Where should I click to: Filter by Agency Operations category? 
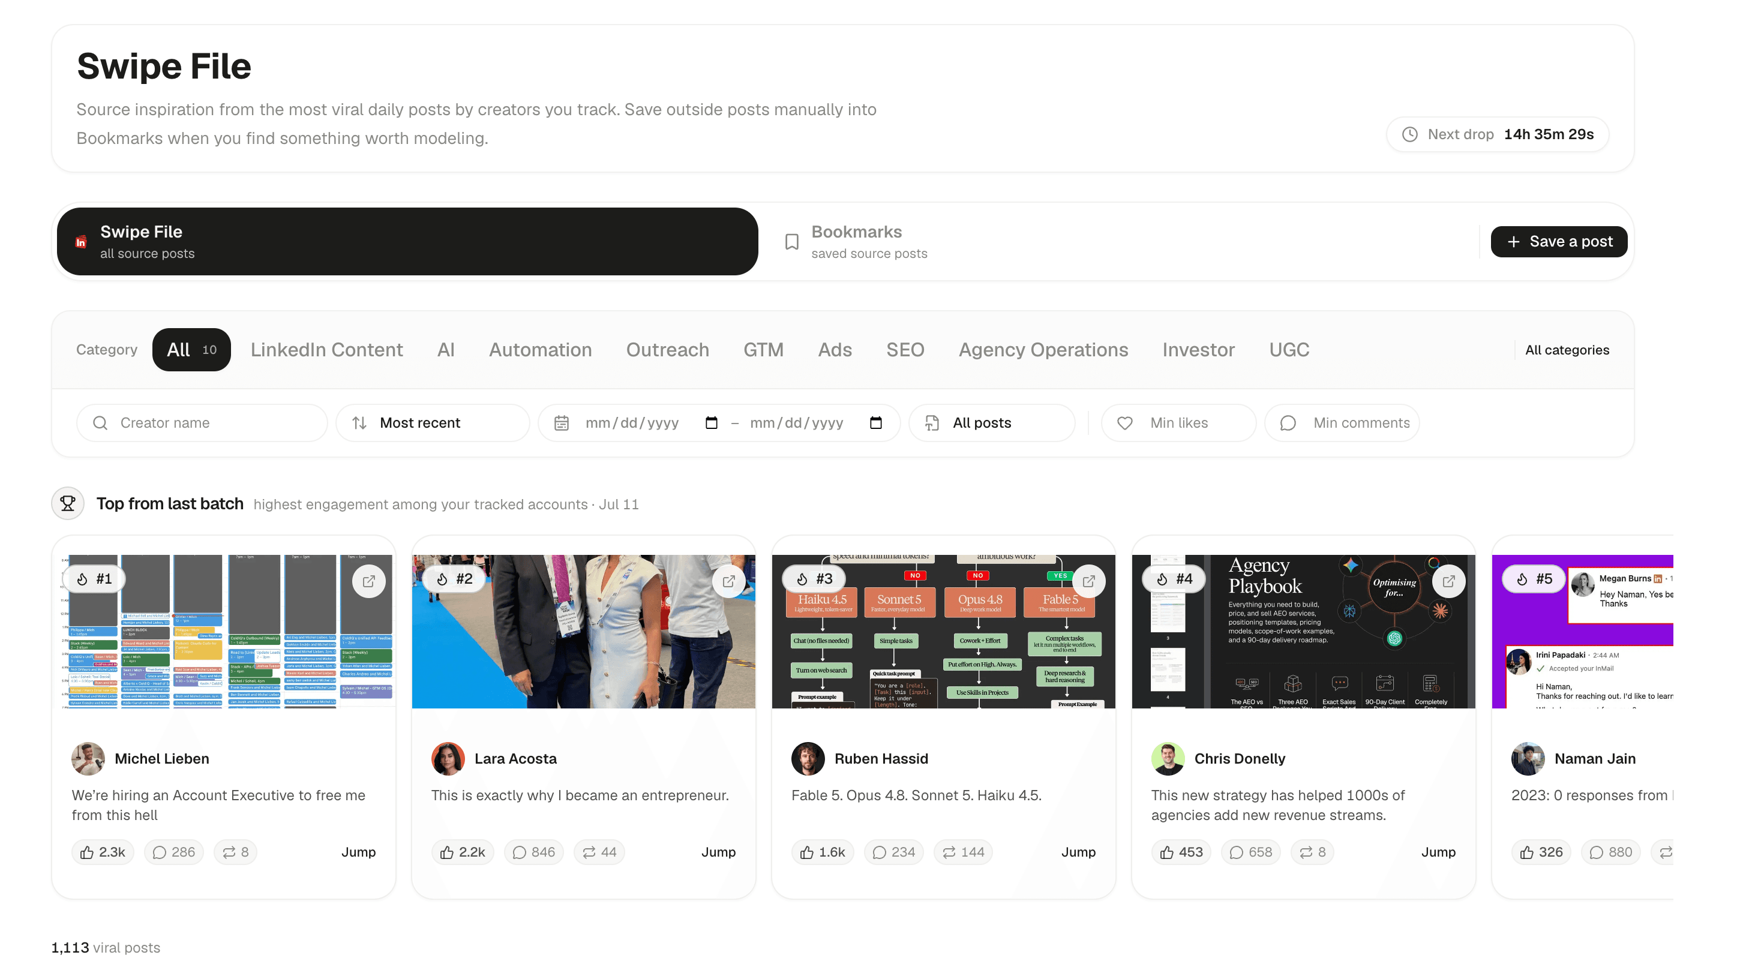[x=1043, y=350]
